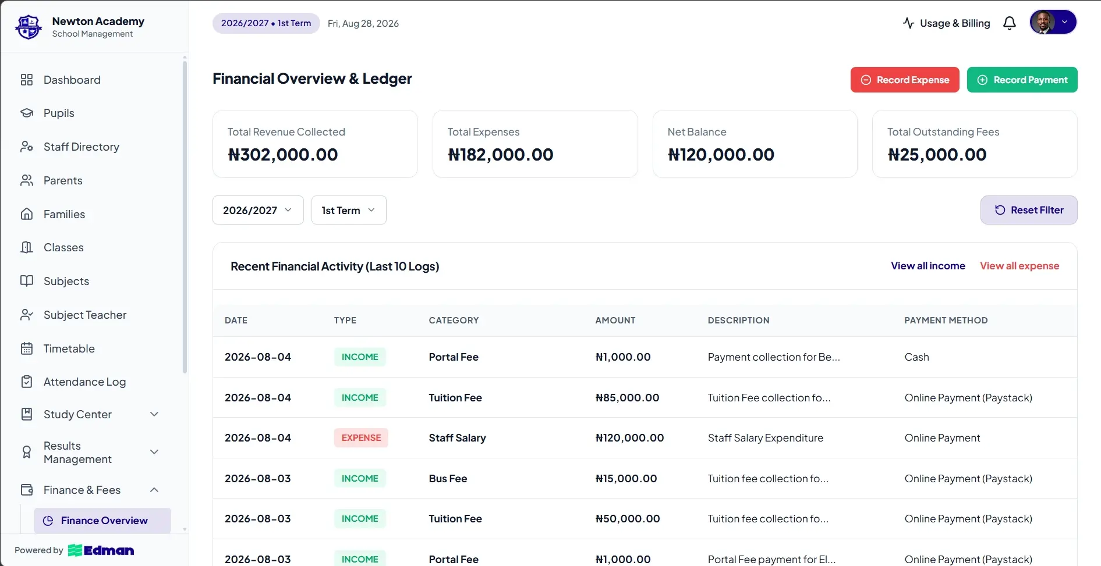Click the Total Revenue Collected card

coord(315,144)
